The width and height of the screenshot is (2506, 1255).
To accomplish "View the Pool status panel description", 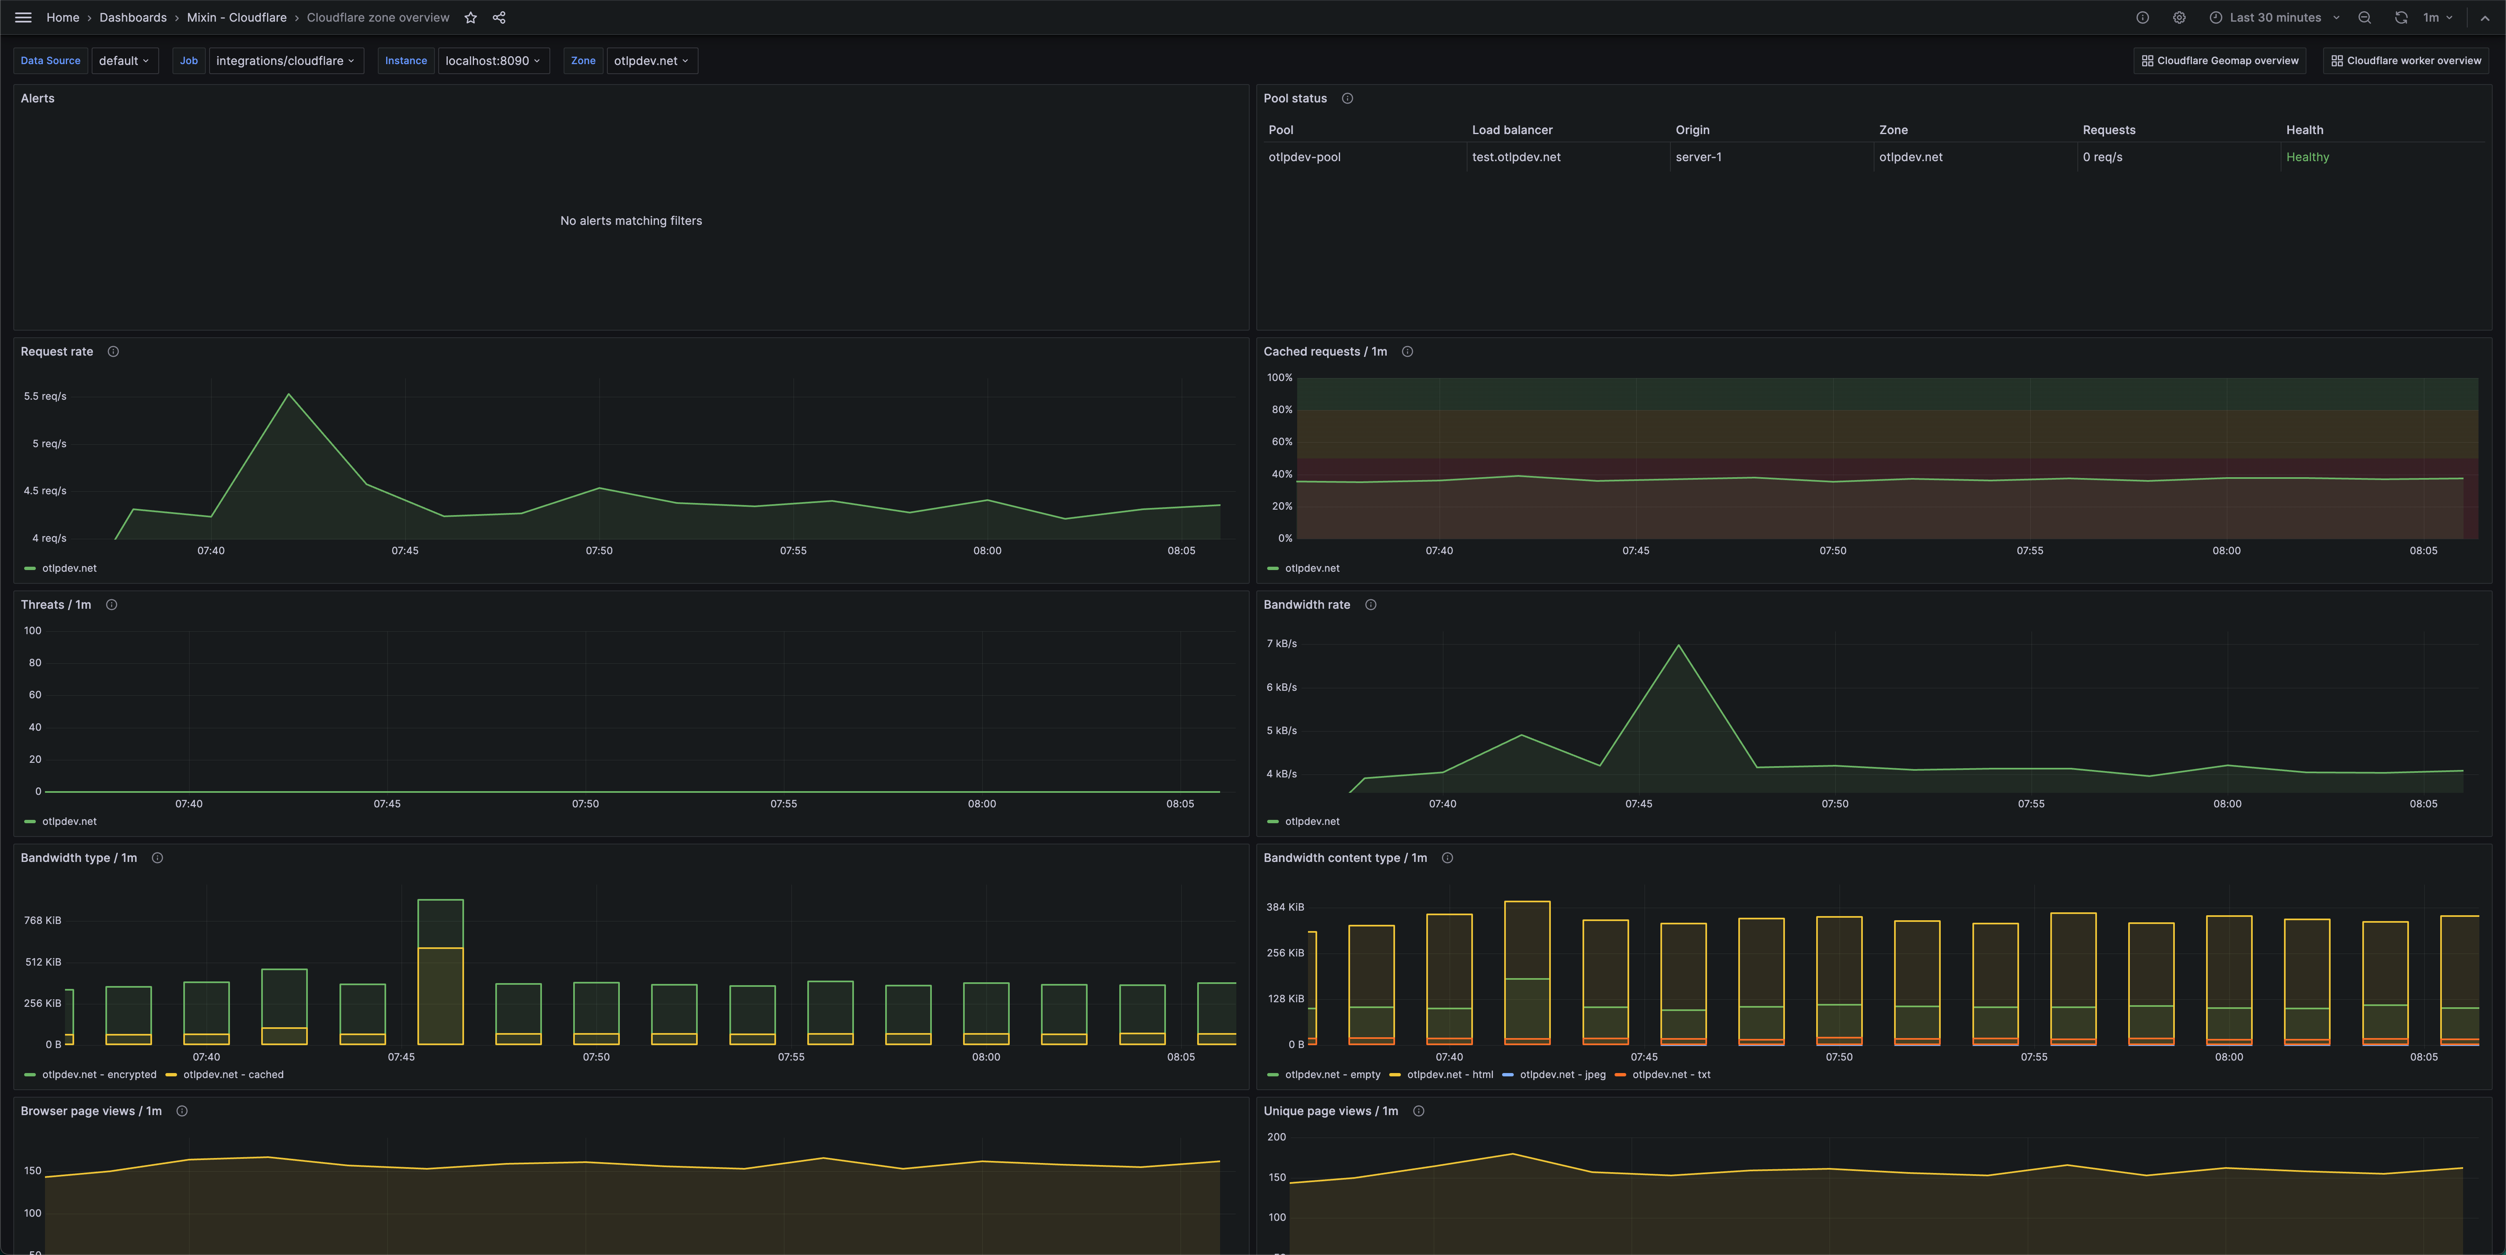I will pyautogui.click(x=1348, y=98).
